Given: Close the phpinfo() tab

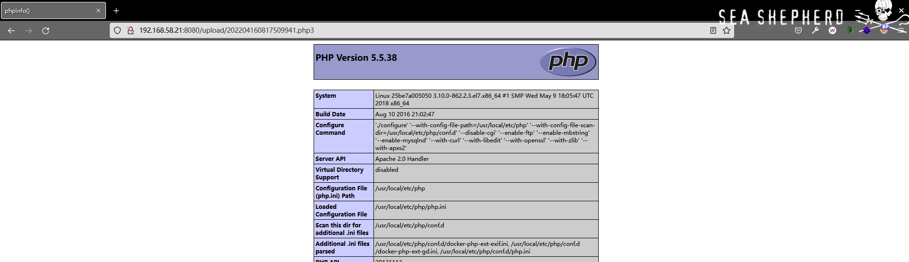Looking at the screenshot, I should coord(98,10).
